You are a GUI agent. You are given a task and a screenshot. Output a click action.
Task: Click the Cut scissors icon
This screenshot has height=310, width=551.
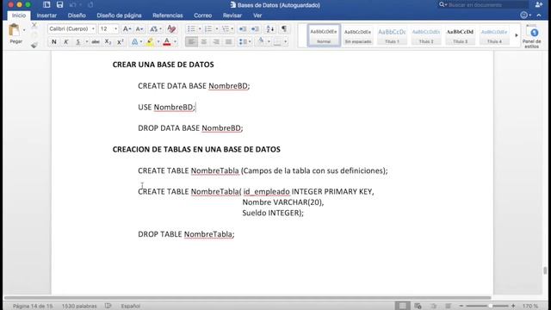click(x=34, y=25)
